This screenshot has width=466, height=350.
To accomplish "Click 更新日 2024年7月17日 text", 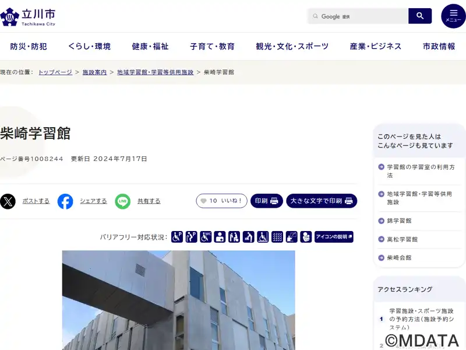I will tap(109, 159).
